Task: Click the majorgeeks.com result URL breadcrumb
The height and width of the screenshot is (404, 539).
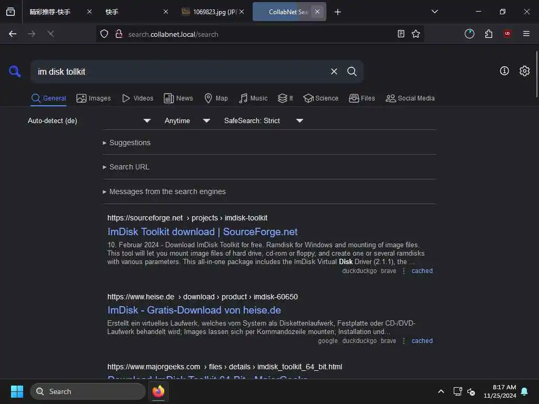Action: 224,367
